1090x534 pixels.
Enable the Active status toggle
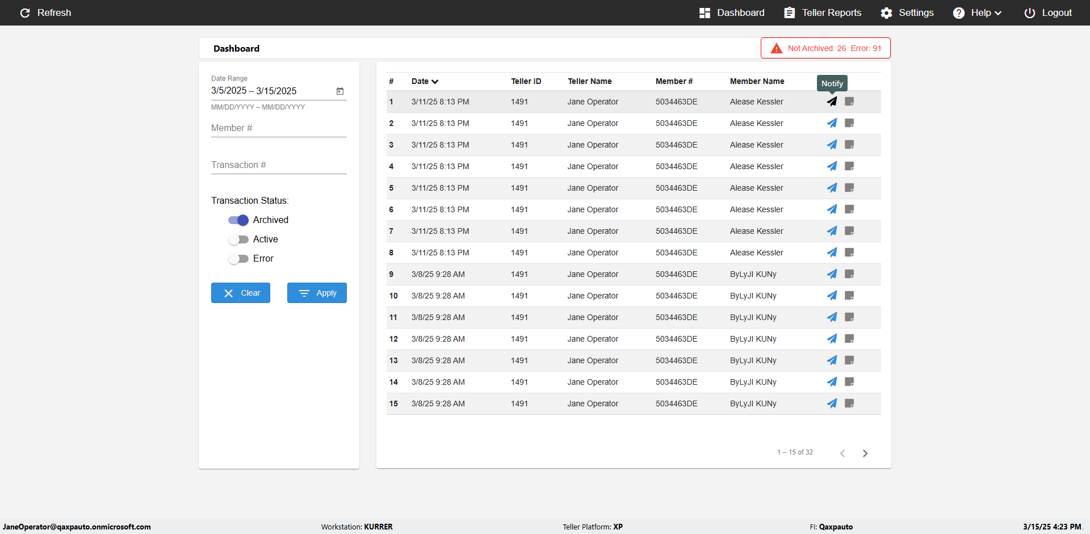coord(238,239)
